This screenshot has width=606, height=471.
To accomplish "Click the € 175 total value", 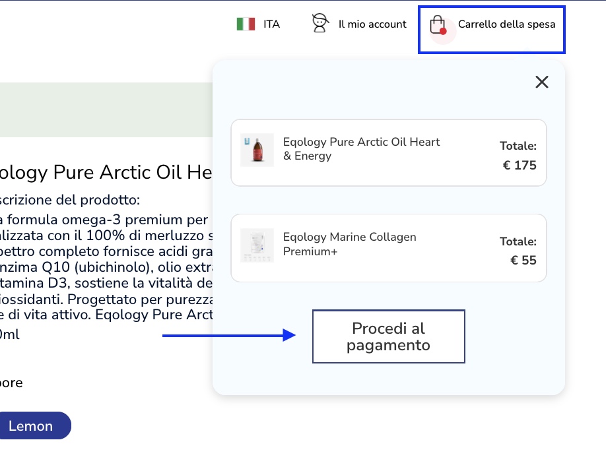I will click(520, 165).
